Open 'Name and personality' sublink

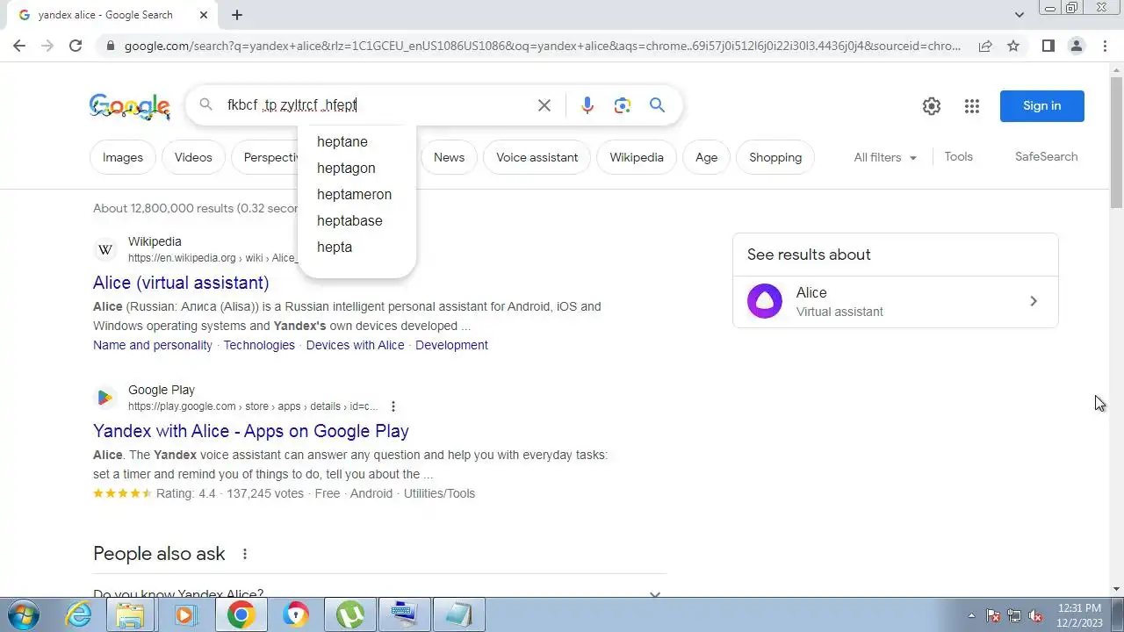(x=153, y=345)
